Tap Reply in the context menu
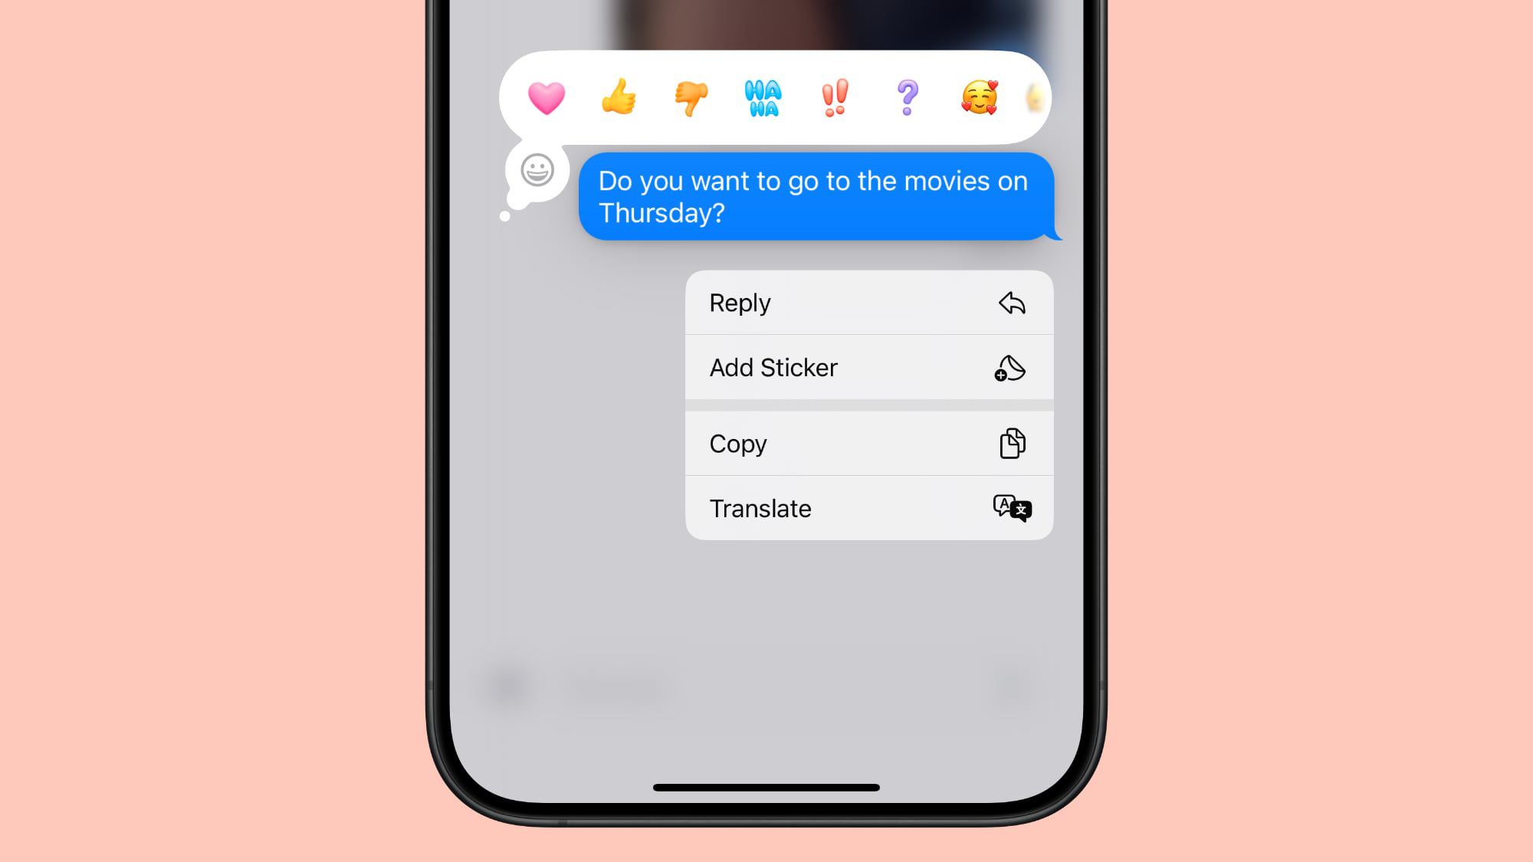This screenshot has height=862, width=1533. pyautogui.click(x=870, y=302)
